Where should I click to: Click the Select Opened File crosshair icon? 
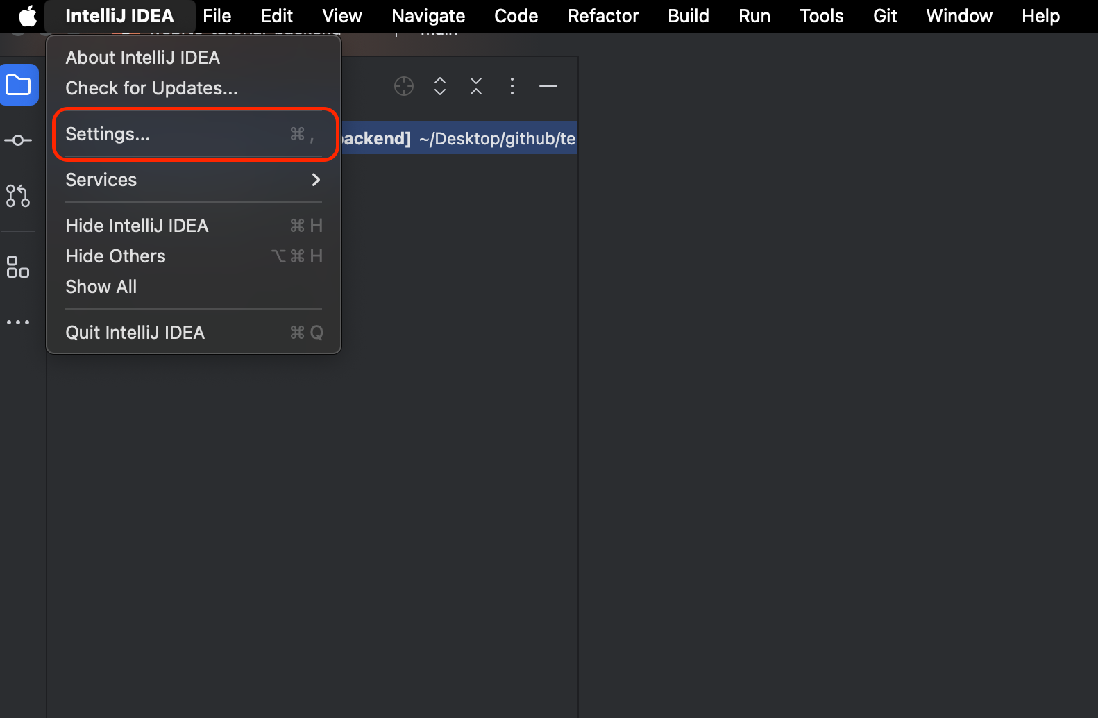[404, 86]
